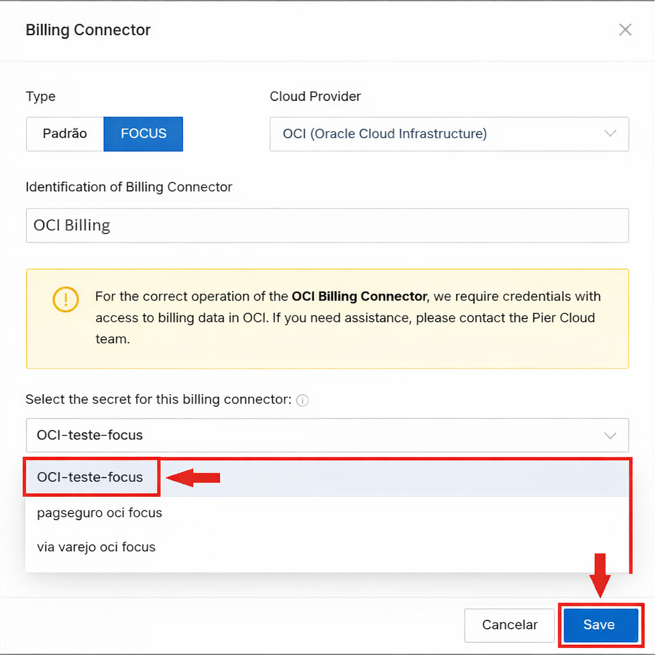Click the Billing Connector dialog title
The width and height of the screenshot is (655, 655).
click(88, 30)
